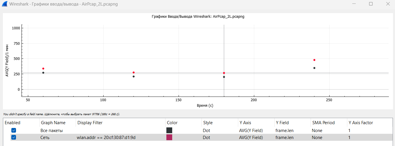The width and height of the screenshot is (395, 146).
Task: Maximize the Wireshark I/O graph window
Action: click(x=371, y=4)
